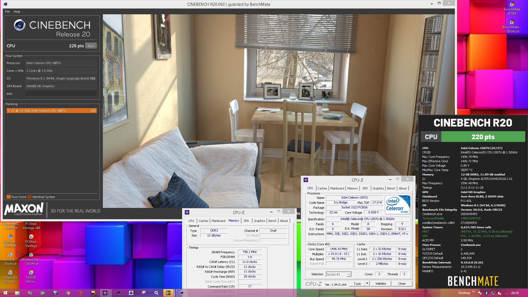
Task: Click the Intel Celeron inside logo in CPU-Z
Action: [397, 204]
